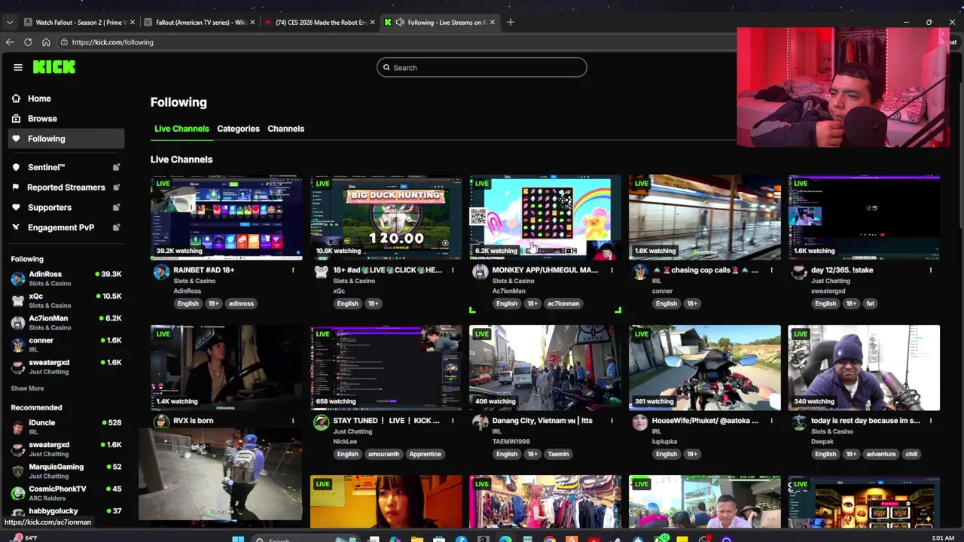Image resolution: width=964 pixels, height=542 pixels.
Task: Click xQc avatar on stream card
Action: pyautogui.click(x=321, y=273)
